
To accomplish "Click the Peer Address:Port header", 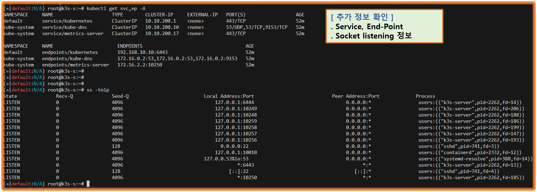I will tap(356, 96).
